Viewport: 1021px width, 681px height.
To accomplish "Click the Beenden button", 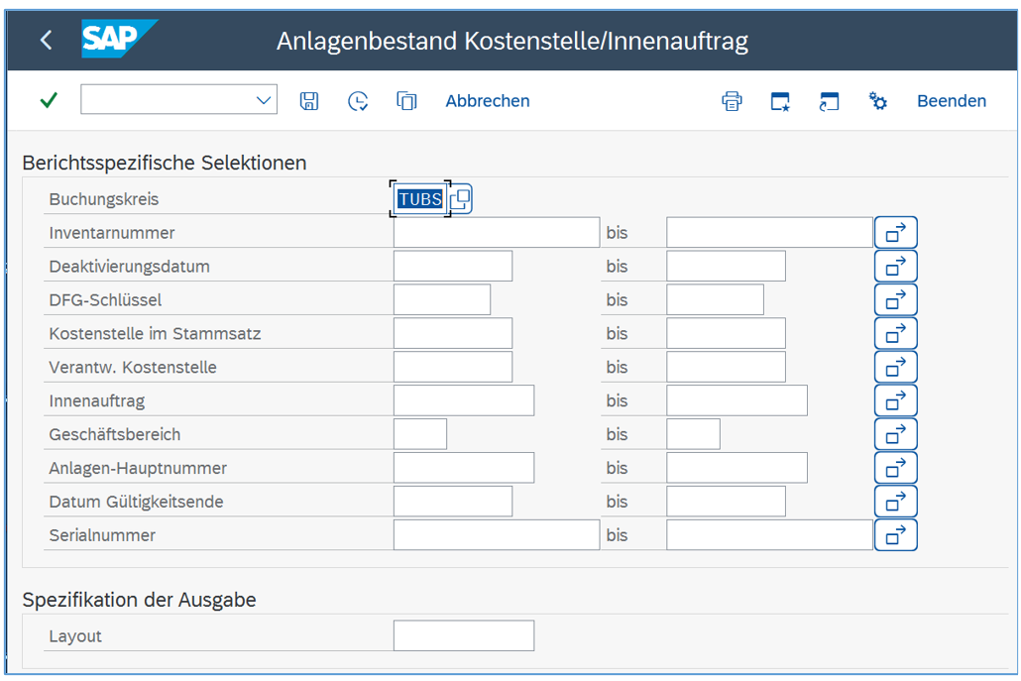I will [x=951, y=101].
